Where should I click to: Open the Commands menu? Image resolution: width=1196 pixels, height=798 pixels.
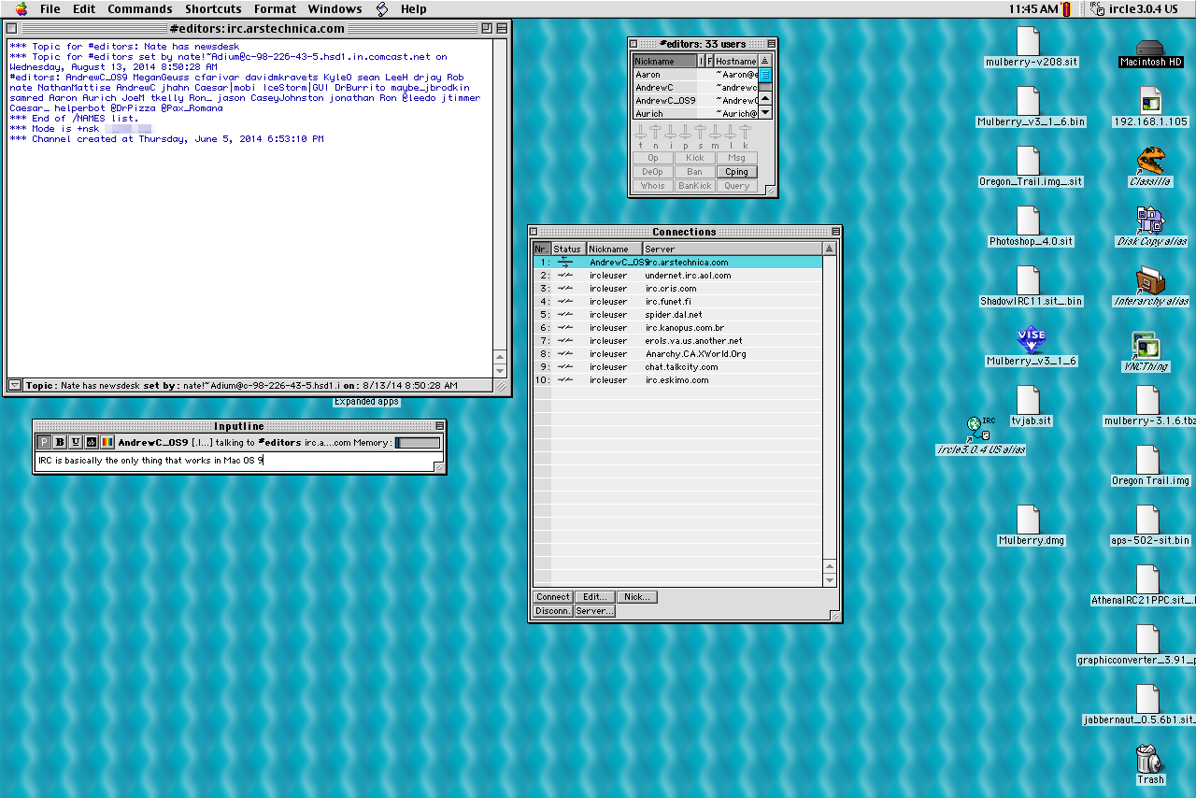pos(140,9)
